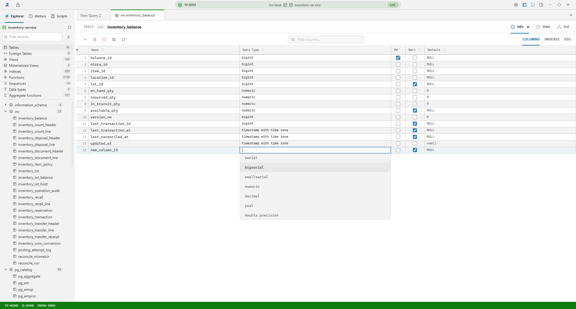Collapse the pg_catalog schema

click(5, 269)
